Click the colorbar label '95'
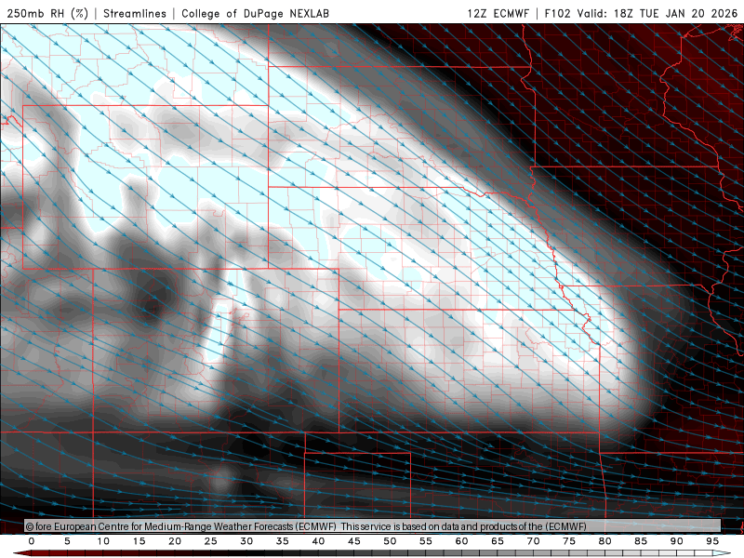Image resolution: width=744 pixels, height=558 pixels. tap(712, 541)
